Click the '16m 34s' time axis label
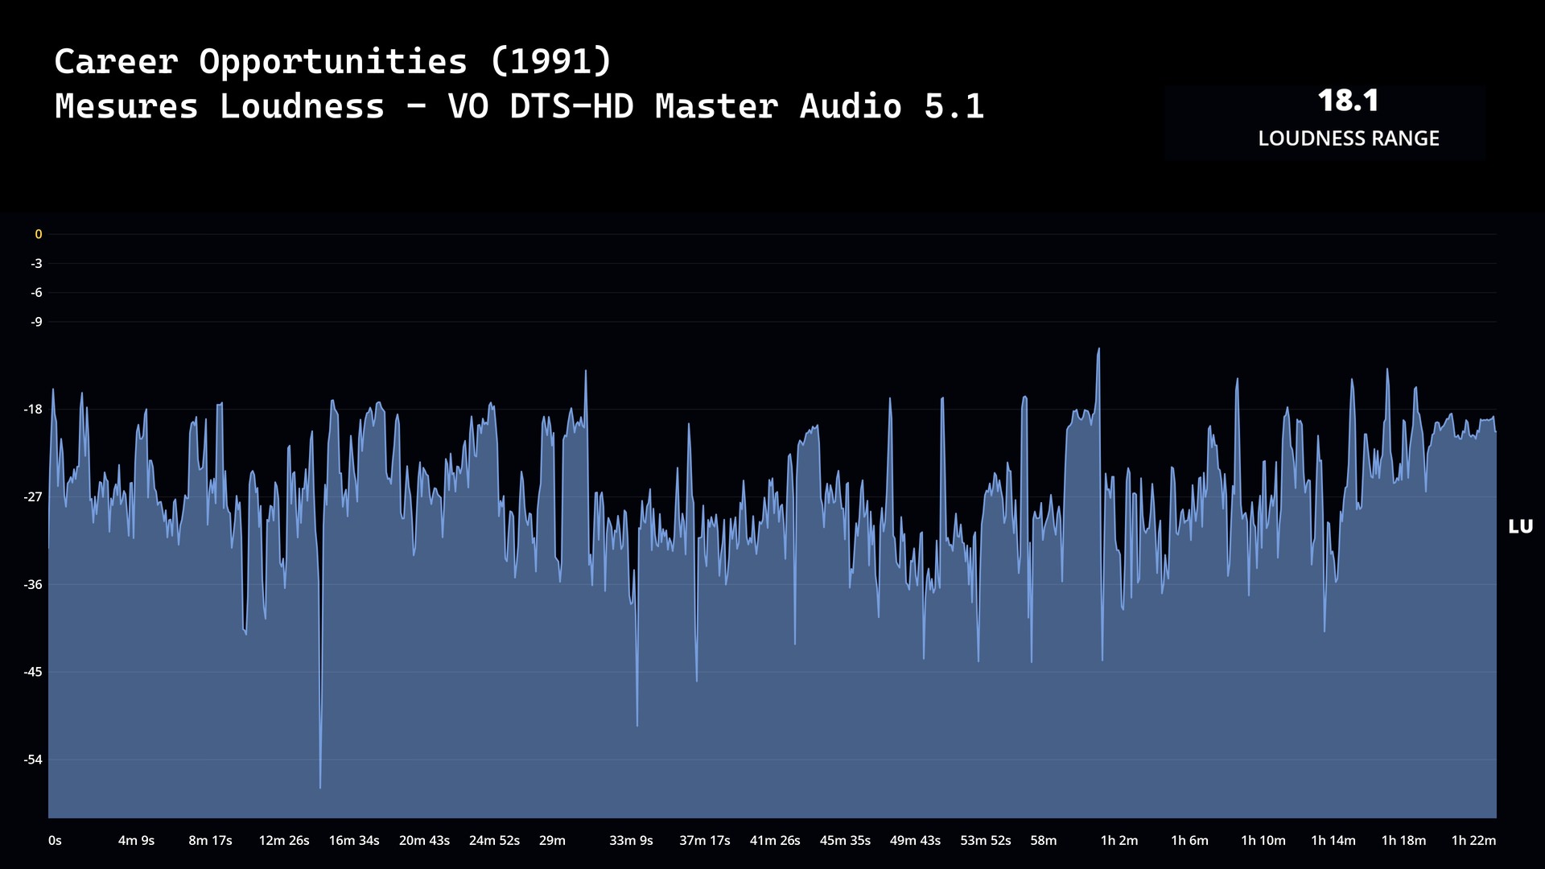The width and height of the screenshot is (1545, 869). (354, 840)
